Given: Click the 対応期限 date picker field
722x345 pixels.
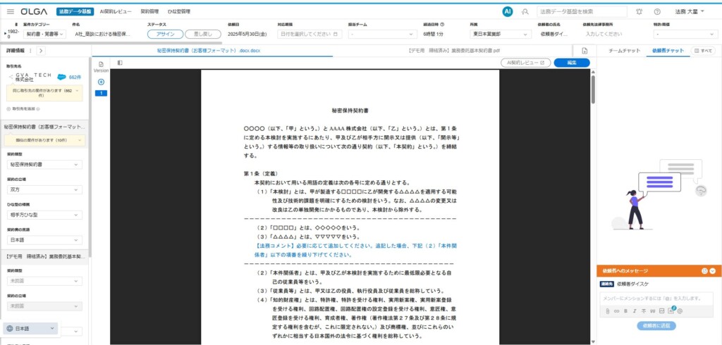Looking at the screenshot, I should tap(310, 34).
